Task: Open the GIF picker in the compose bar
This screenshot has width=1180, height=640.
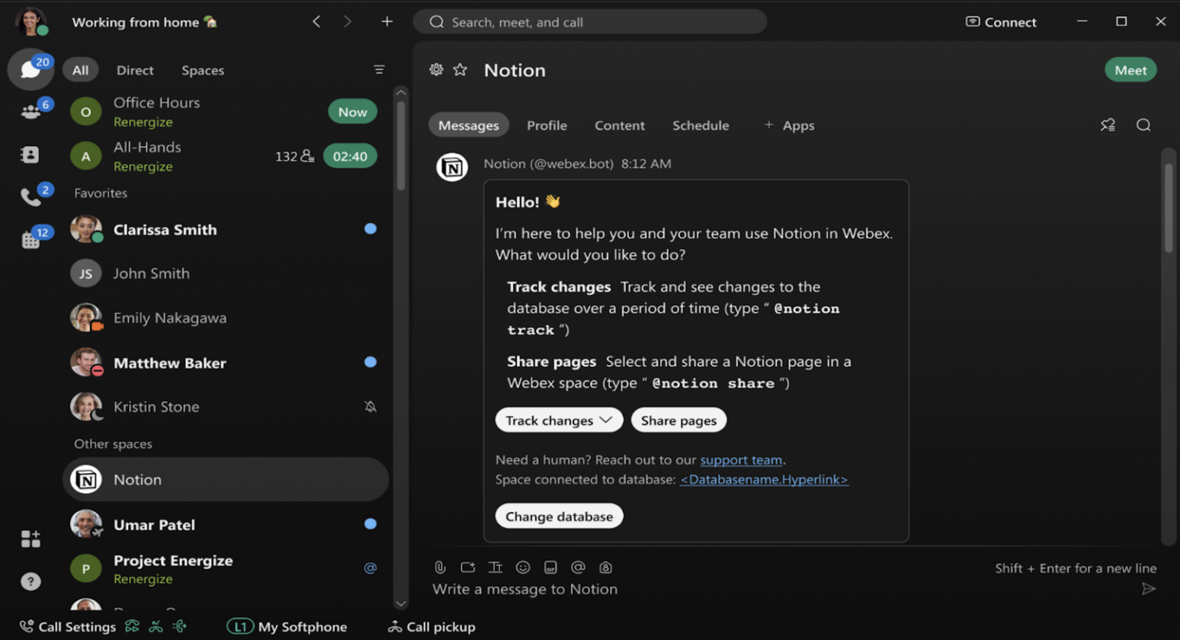Action: click(x=551, y=567)
